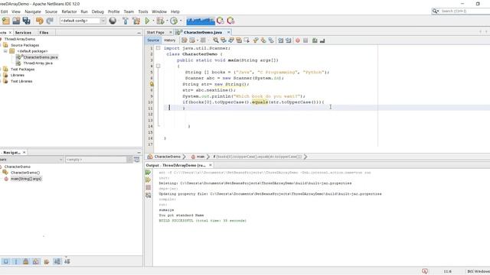
Task: Toggle breakpoint red circle icon in editor toolbar
Action: (298, 40)
